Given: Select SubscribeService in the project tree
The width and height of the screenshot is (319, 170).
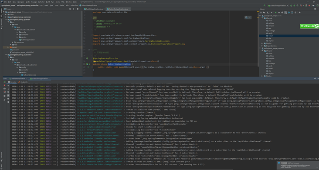Looking at the screenshot, I should point(30,75).
